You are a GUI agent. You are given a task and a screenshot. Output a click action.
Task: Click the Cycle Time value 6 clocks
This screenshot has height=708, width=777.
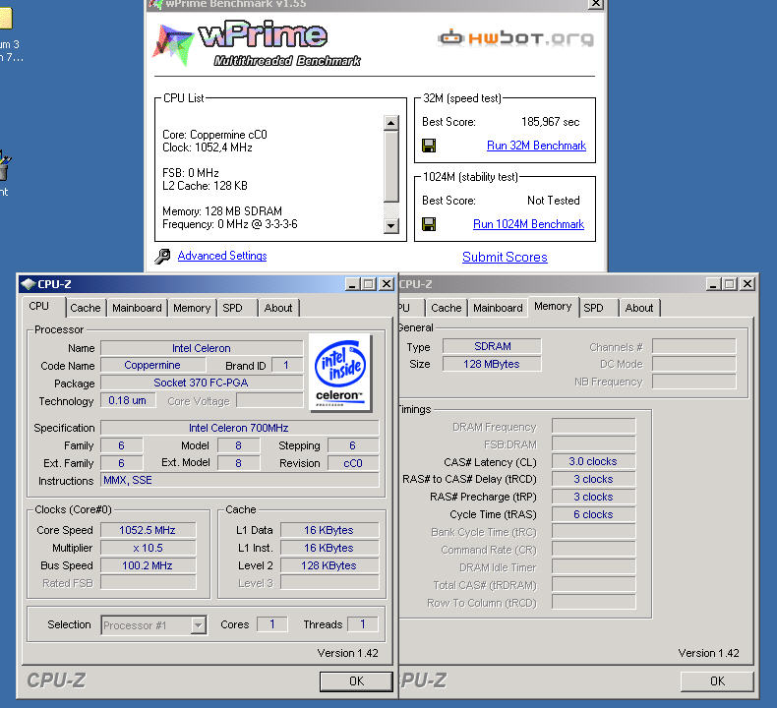pyautogui.click(x=593, y=514)
